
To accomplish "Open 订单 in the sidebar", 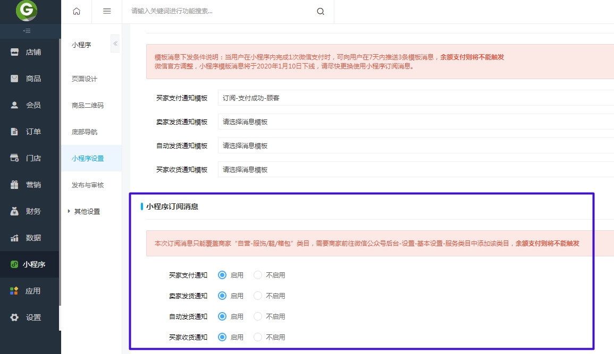I will [x=33, y=132].
